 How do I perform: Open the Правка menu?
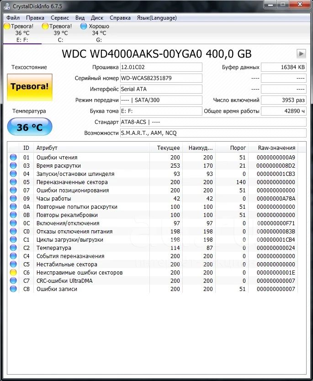[x=35, y=18]
